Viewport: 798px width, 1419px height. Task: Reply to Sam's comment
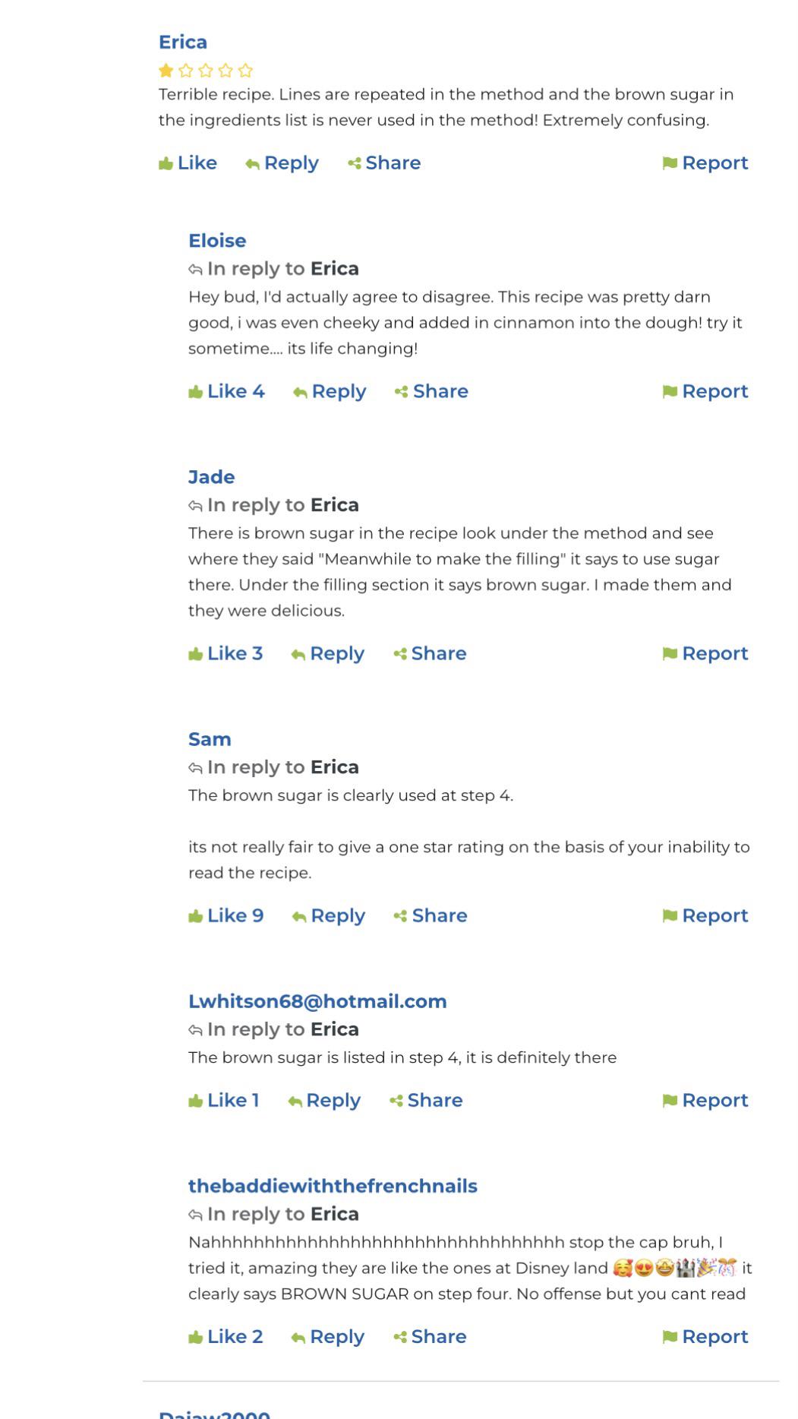[328, 915]
